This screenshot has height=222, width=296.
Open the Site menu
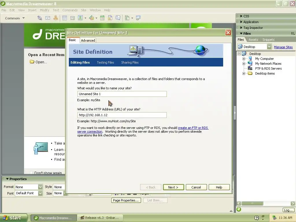pyautogui.click(x=84, y=10)
